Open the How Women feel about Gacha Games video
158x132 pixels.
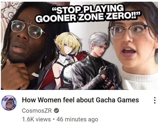[x=80, y=100]
